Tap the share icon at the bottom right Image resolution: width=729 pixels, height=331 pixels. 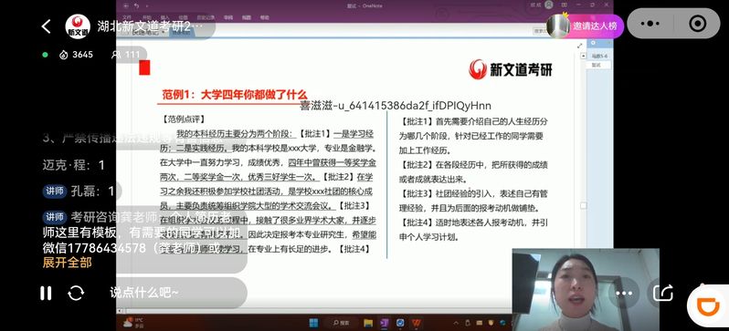pos(663,293)
